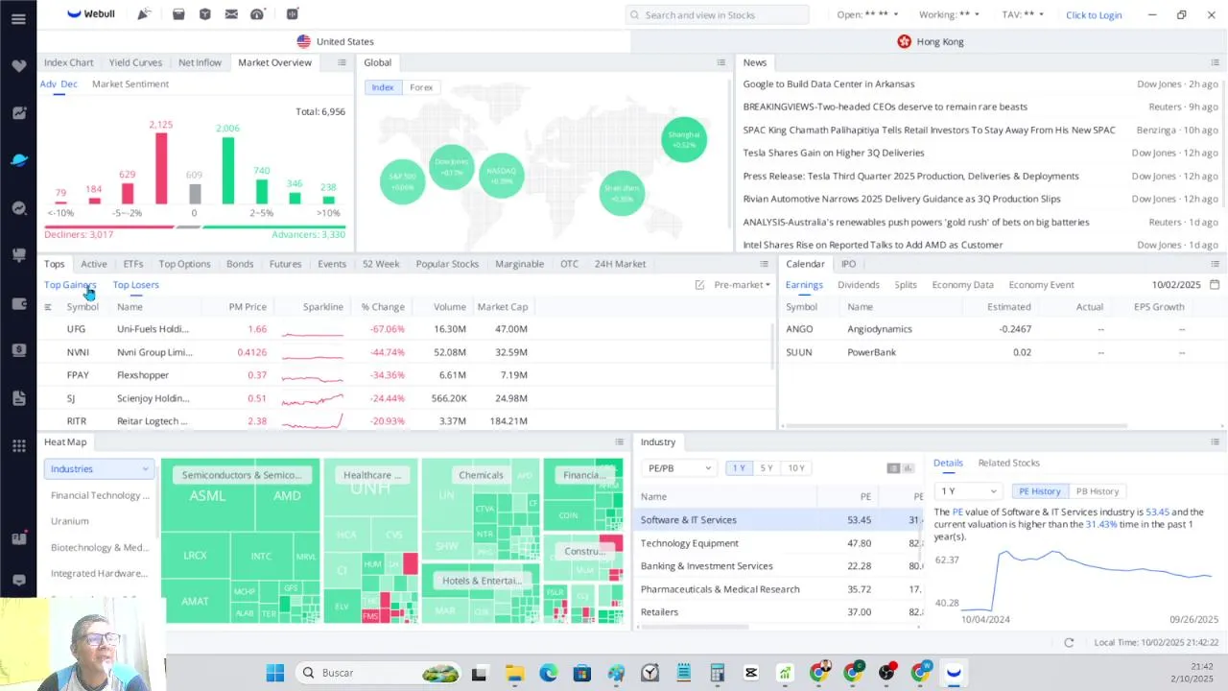Open Global panel options menu icon
1228x691 pixels.
pyautogui.click(x=721, y=62)
